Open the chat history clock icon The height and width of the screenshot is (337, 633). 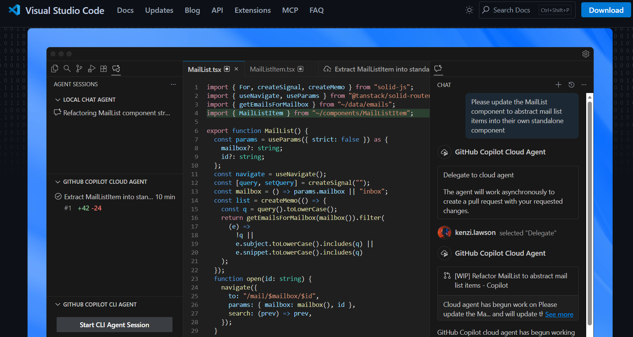[x=571, y=85]
